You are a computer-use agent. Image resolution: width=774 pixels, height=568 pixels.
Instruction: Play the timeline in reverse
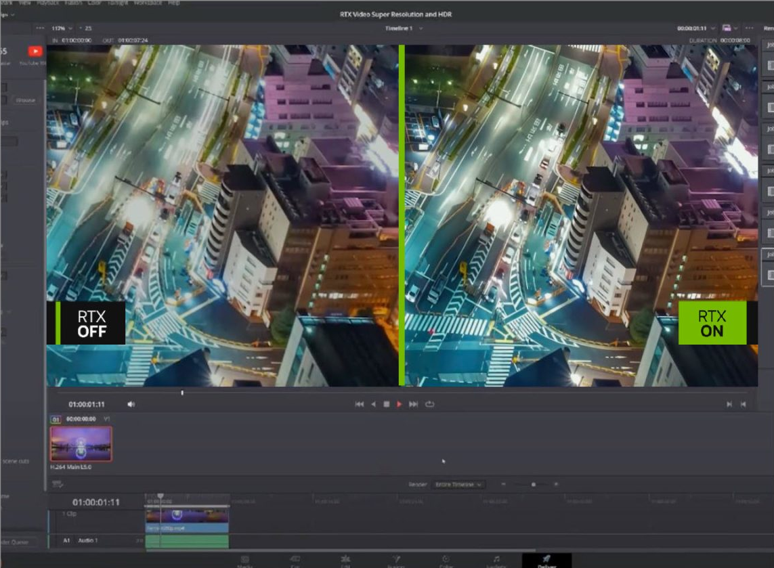point(373,404)
